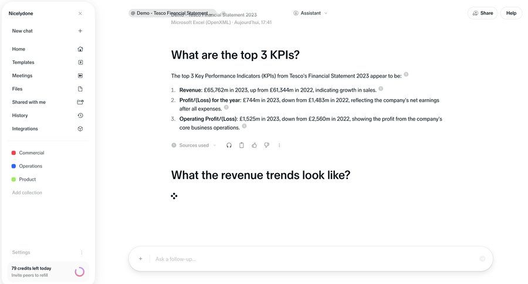Screen dimensions: 528x284
Task: Click the Integrations cube icon
Action: pos(80,129)
